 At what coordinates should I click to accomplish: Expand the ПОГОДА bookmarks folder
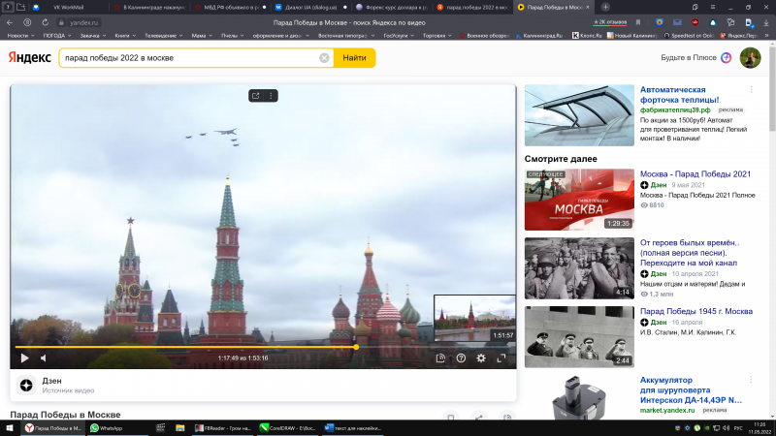click(x=57, y=35)
